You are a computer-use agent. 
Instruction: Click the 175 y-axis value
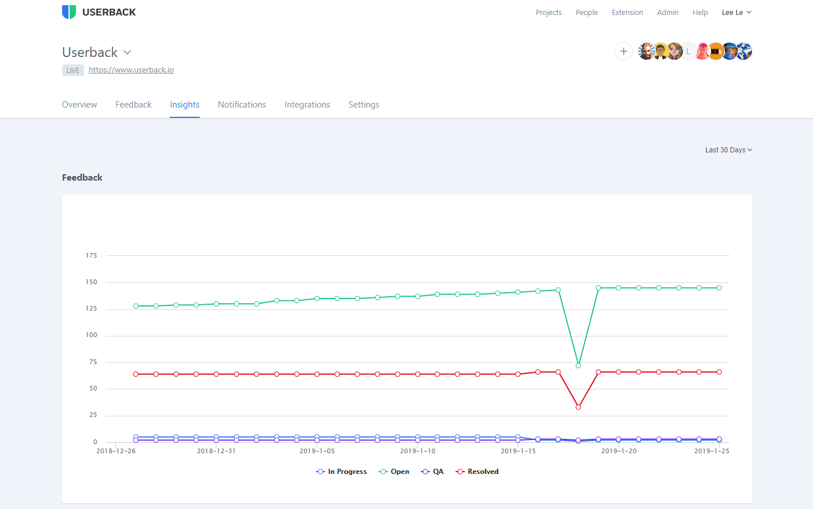pos(91,255)
